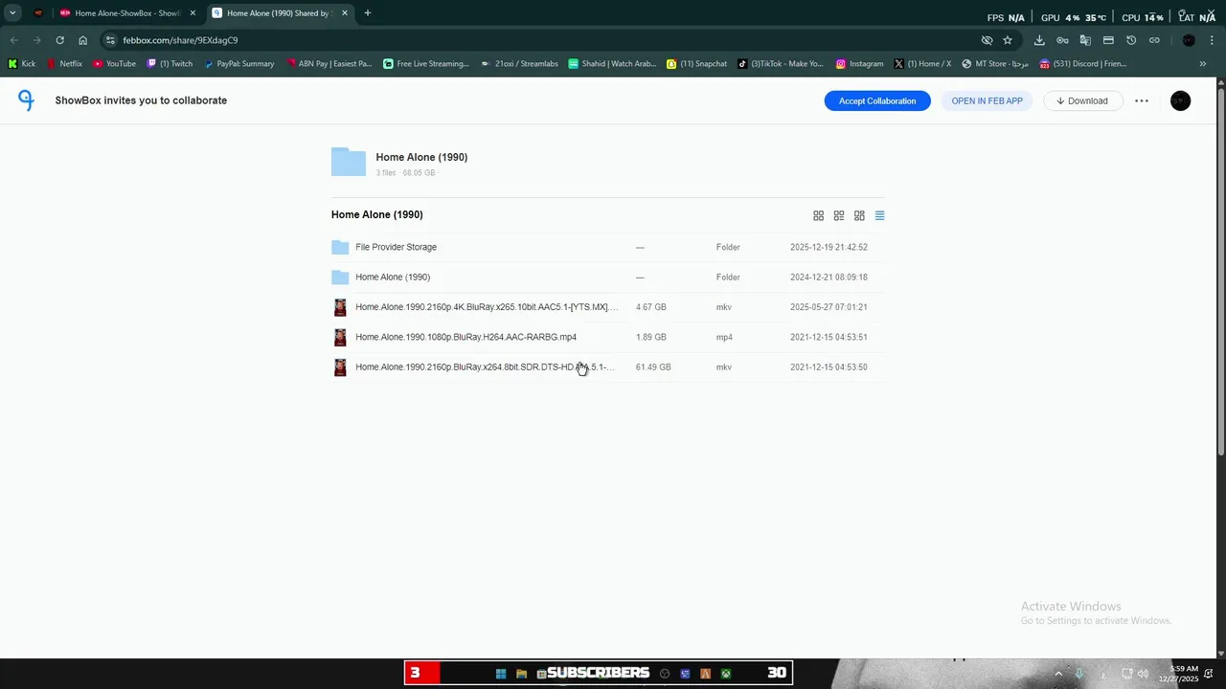Click the taskbar volume speaker icon
The image size is (1226, 689).
[1143, 674]
